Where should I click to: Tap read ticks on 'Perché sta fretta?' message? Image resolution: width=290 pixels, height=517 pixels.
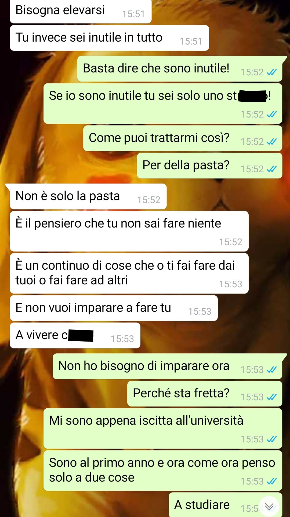click(x=271, y=397)
